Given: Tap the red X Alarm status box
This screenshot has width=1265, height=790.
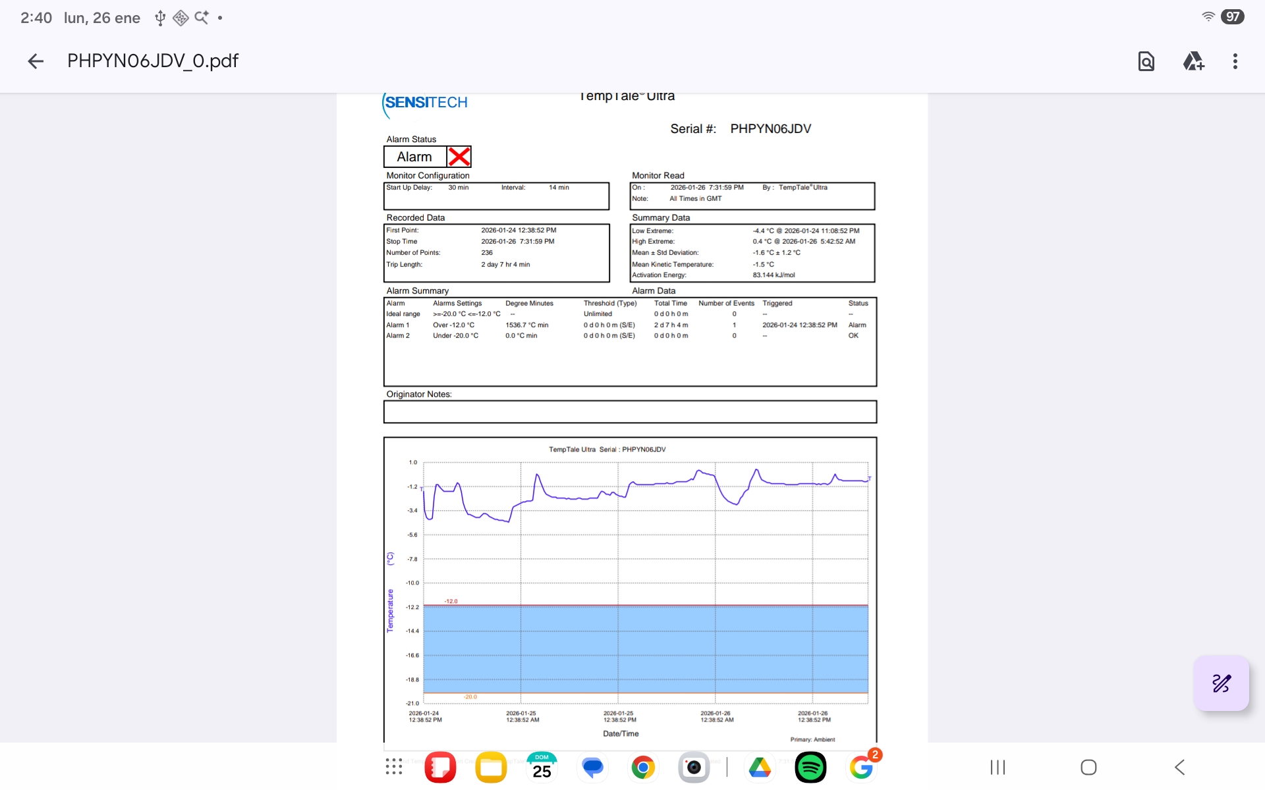Looking at the screenshot, I should 459,157.
